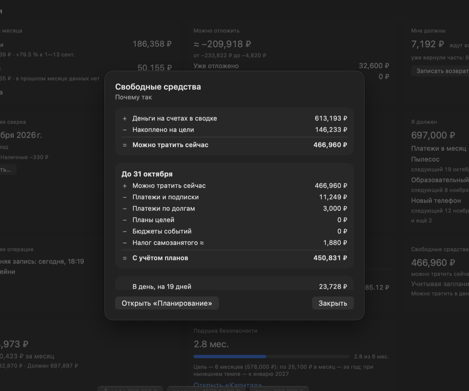Select the Налог самозанятого row label
469x391 pixels.
[168, 243]
